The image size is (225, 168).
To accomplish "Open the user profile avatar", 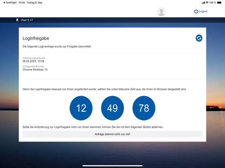I will [x=161, y=11].
